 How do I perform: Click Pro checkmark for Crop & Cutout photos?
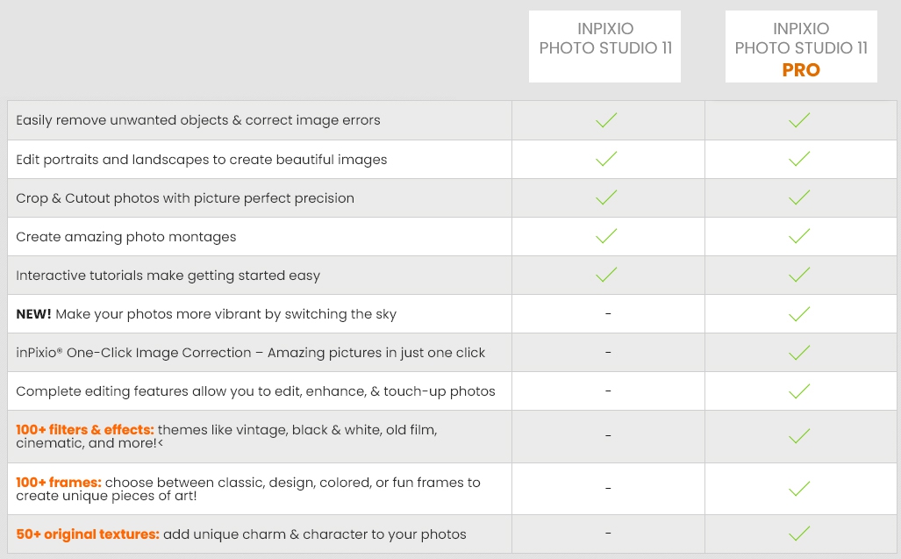coord(799,198)
